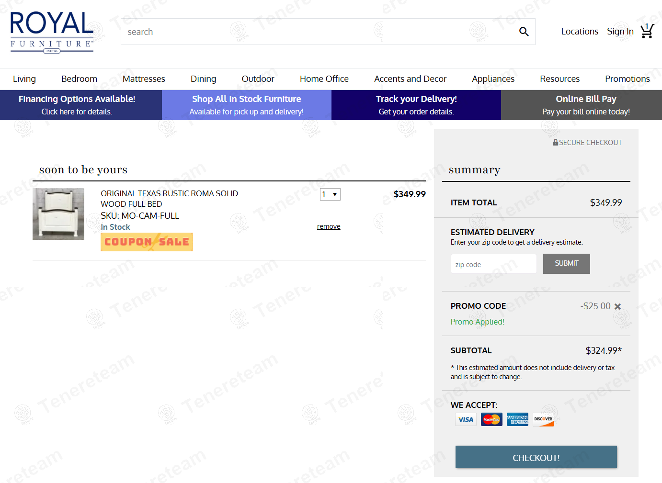662x483 pixels.
Task: Click the search magnifier icon
Action: click(x=524, y=32)
